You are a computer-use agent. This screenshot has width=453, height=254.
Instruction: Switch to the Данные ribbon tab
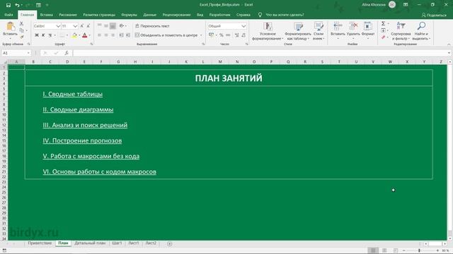click(149, 15)
